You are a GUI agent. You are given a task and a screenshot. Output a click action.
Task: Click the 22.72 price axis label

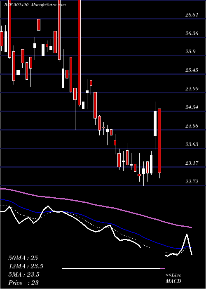(x=192, y=182)
